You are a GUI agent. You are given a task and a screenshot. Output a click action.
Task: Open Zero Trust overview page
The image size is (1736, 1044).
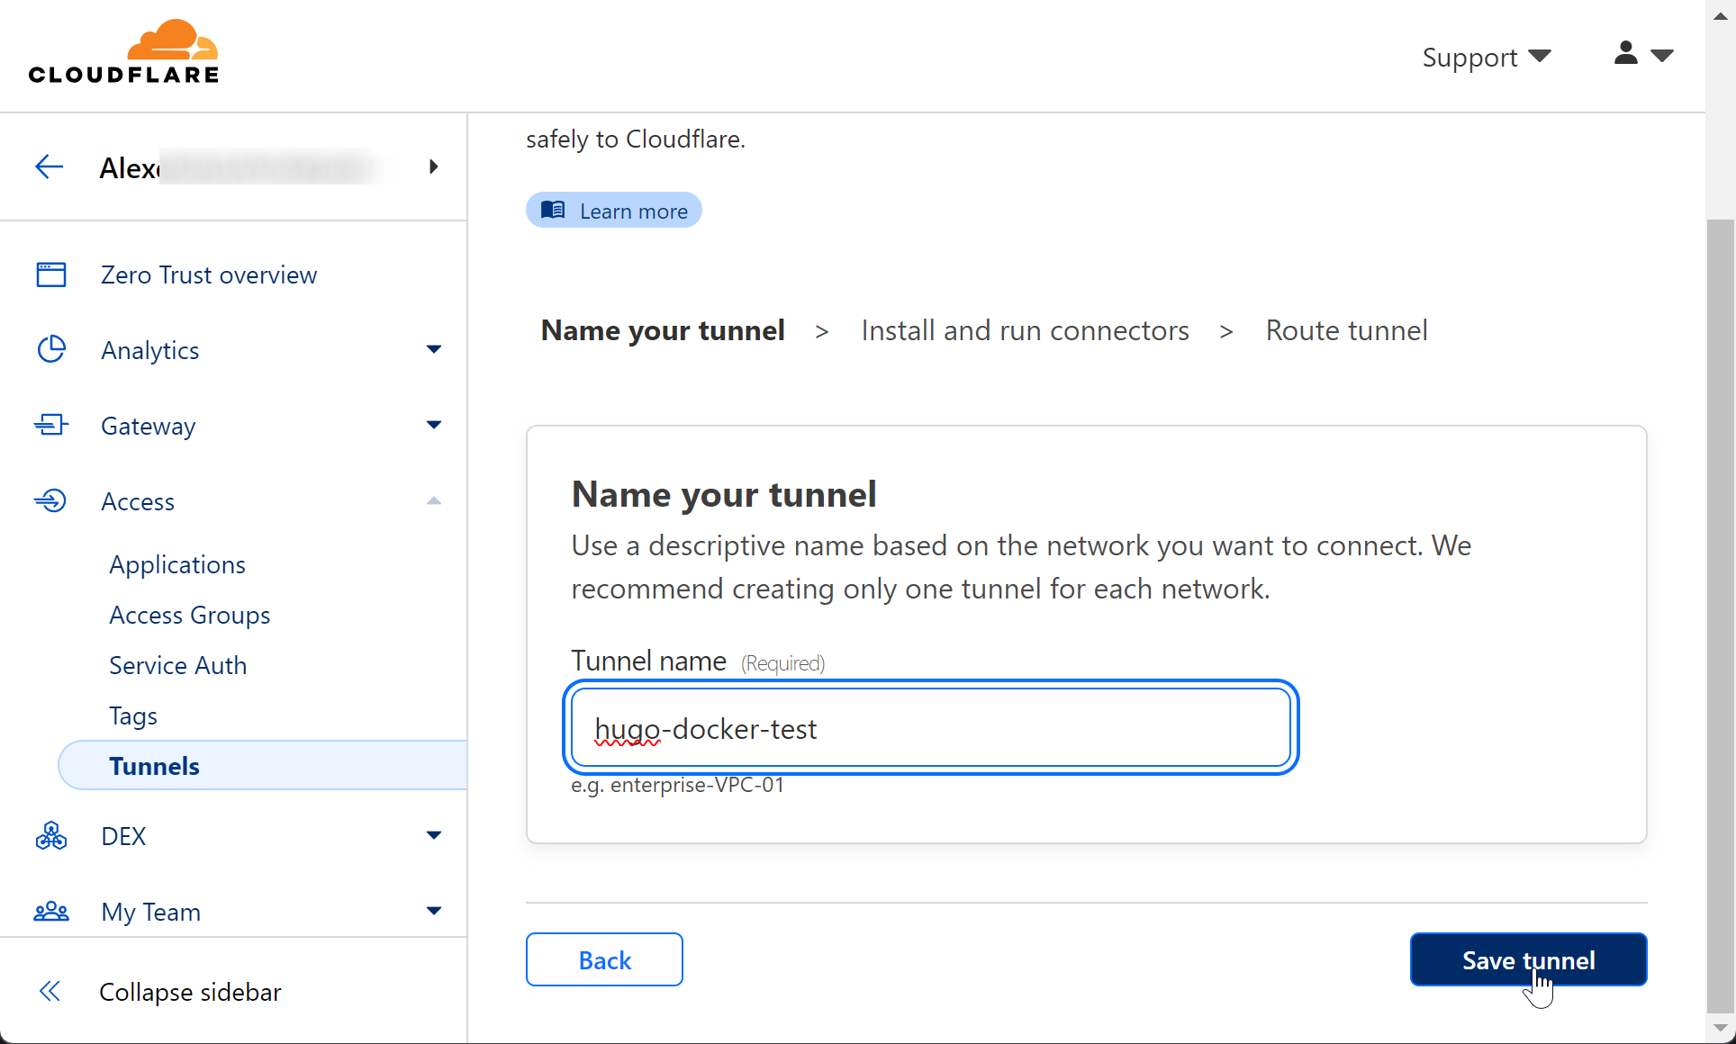209,274
